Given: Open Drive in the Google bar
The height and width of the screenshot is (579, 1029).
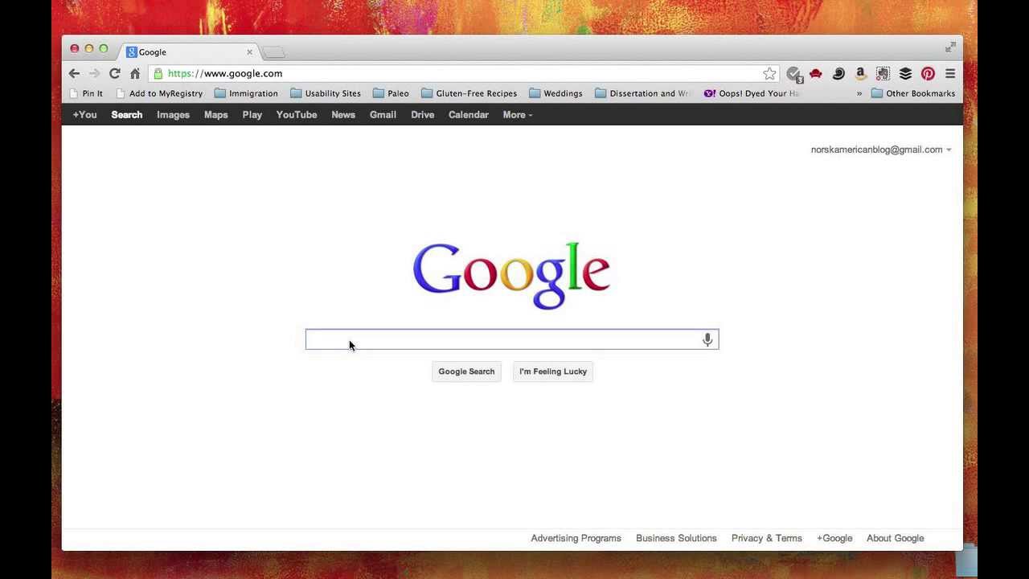Looking at the screenshot, I should point(423,114).
